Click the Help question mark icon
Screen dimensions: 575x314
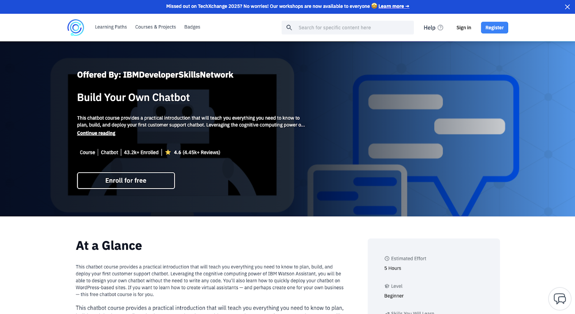(440, 28)
